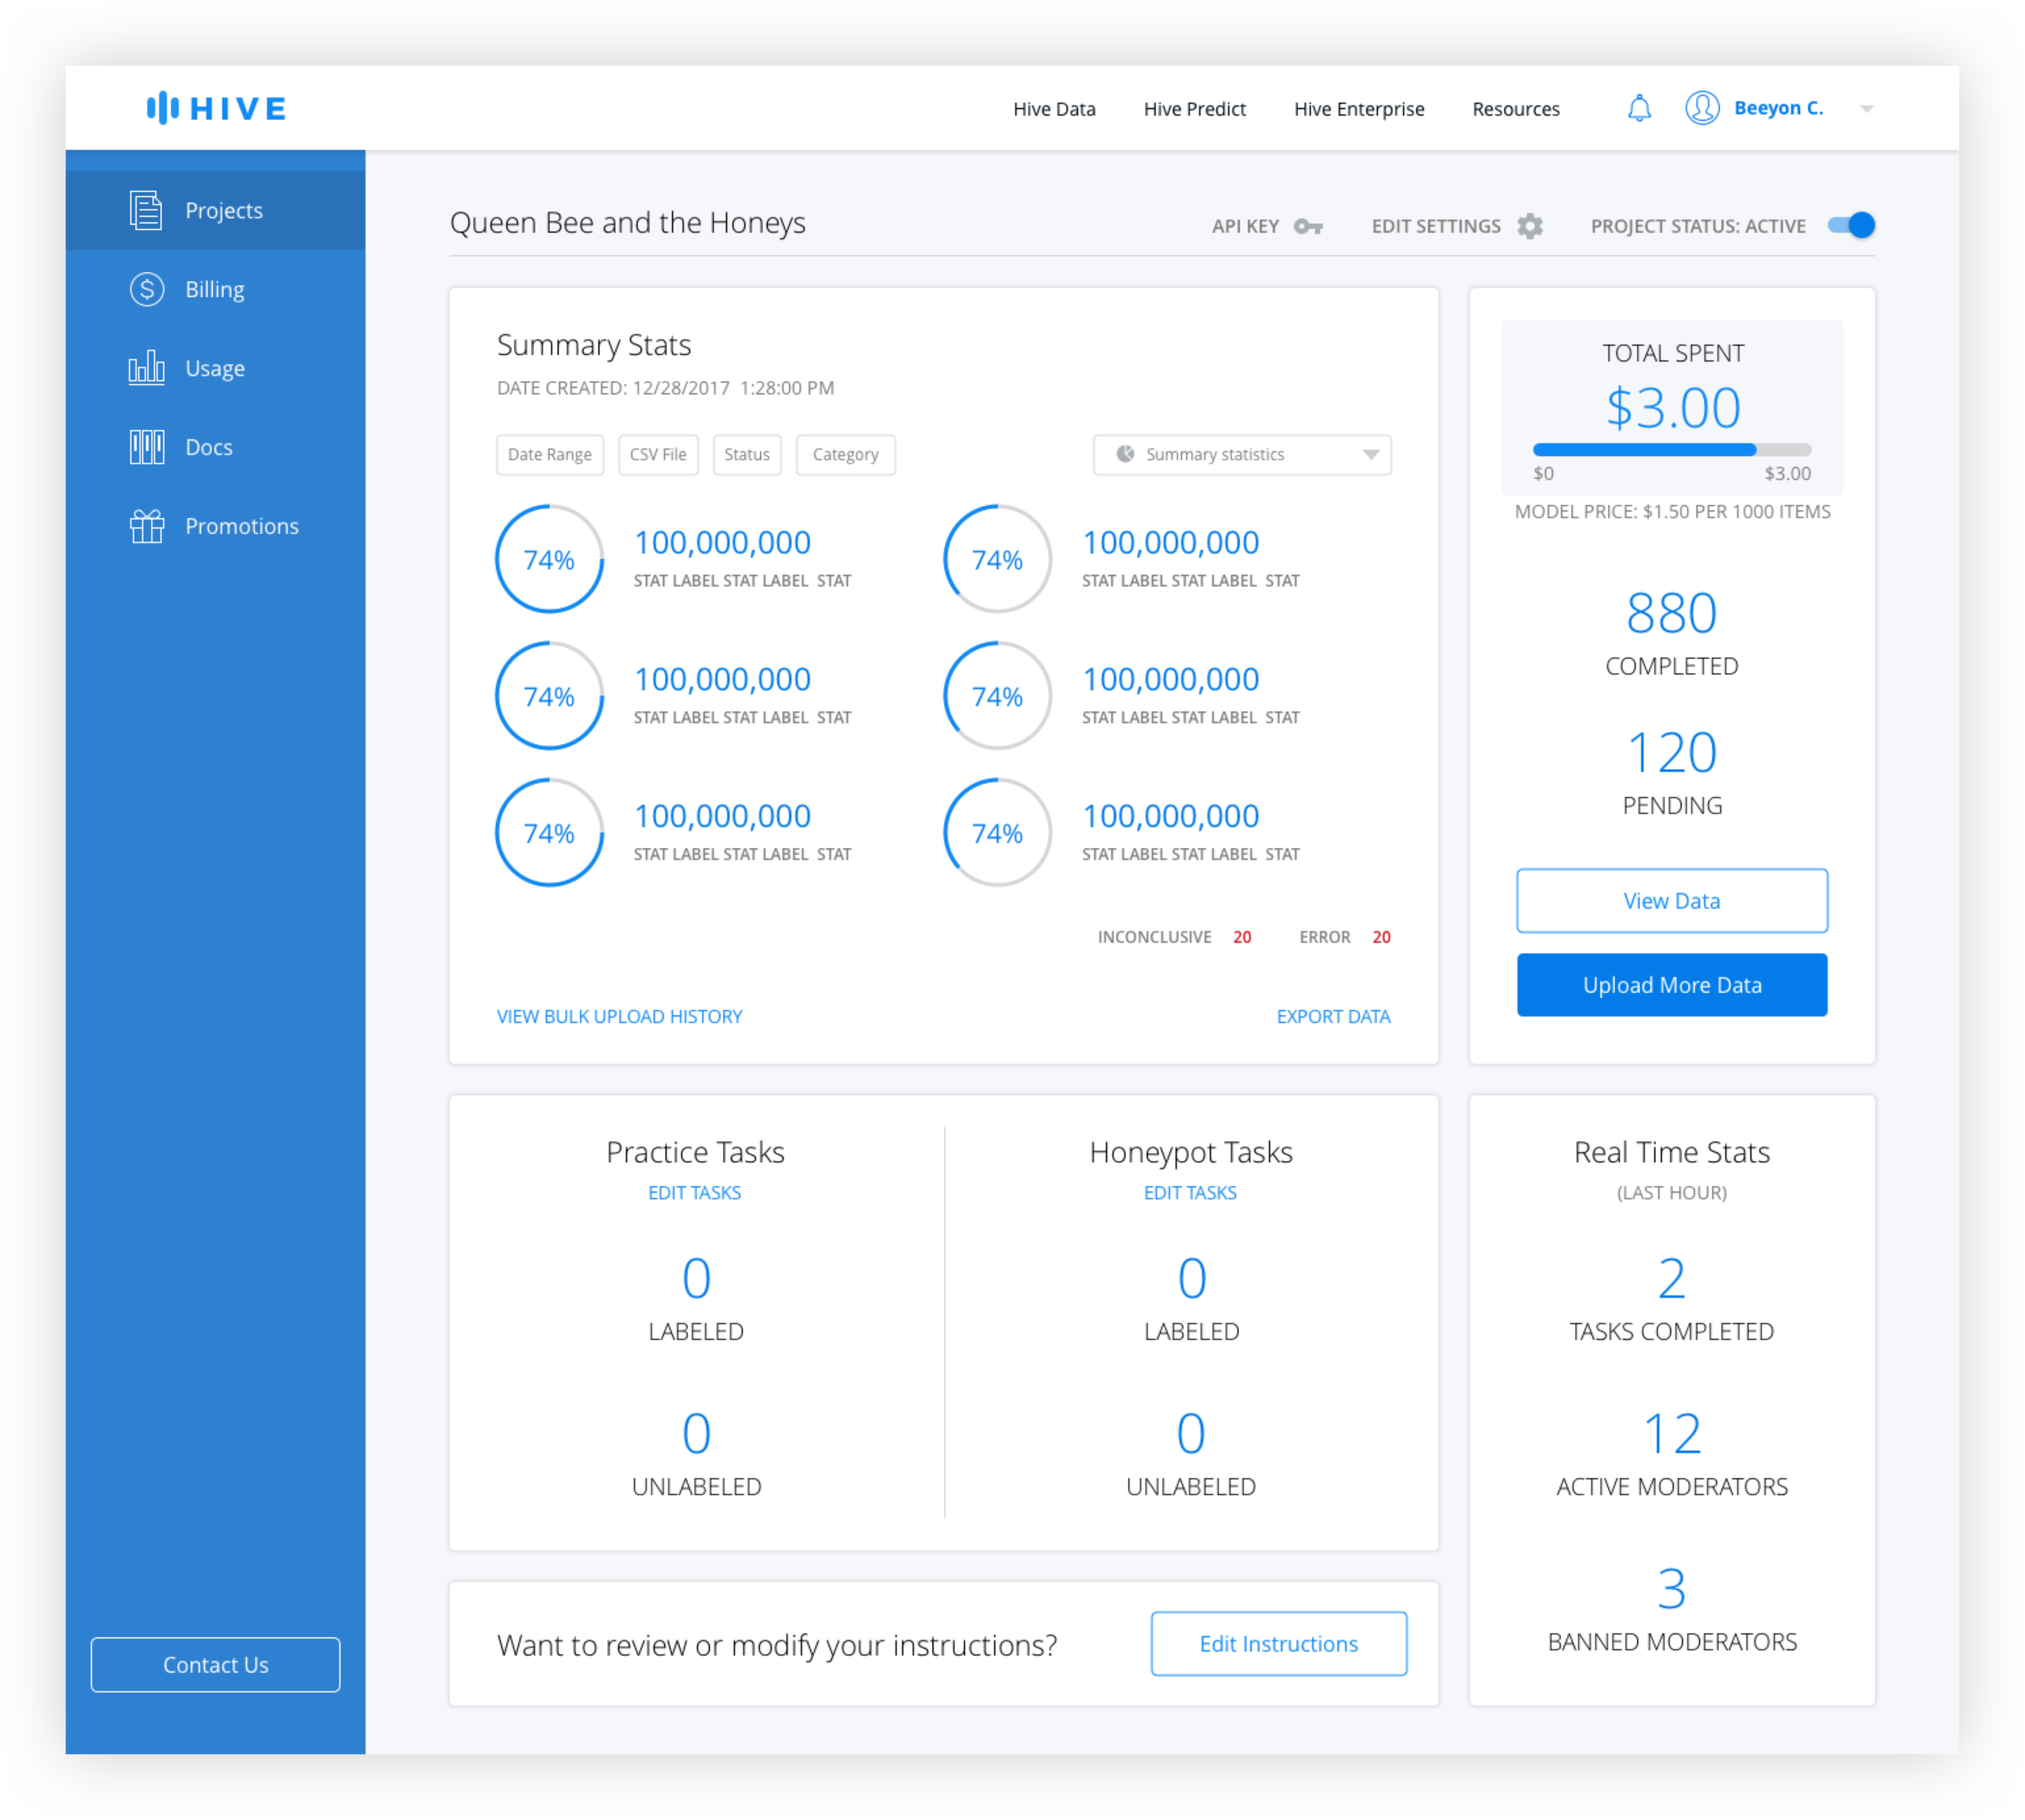The image size is (2025, 1820).
Task: Go to Docs in the sidebar
Action: coord(215,447)
